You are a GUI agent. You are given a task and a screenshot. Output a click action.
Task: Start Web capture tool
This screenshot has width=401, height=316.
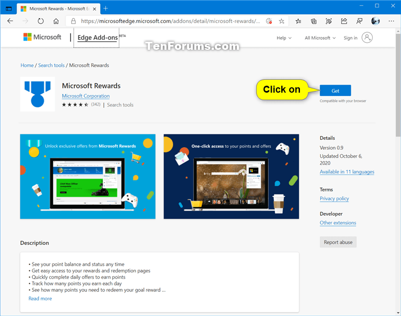329,21
